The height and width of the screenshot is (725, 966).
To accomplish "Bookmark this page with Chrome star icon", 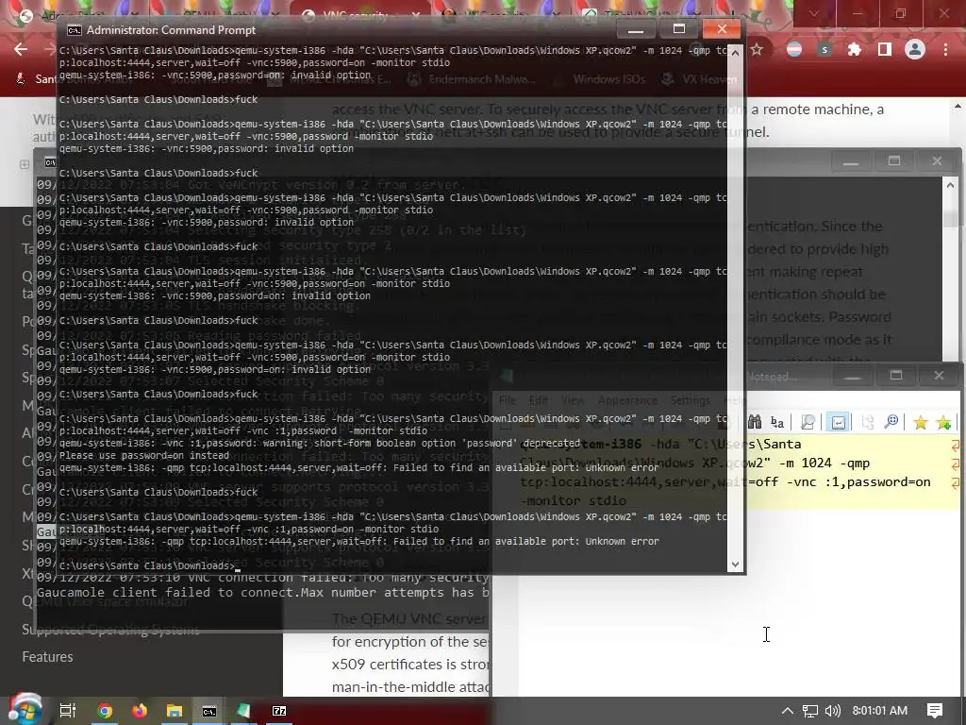I will point(757,49).
